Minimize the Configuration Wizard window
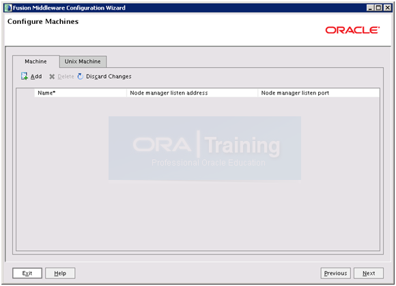The image size is (396, 286). point(370,8)
